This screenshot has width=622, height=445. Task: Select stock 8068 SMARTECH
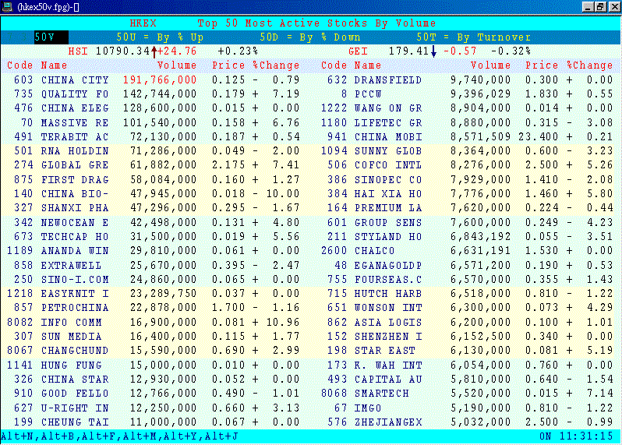tap(467, 394)
